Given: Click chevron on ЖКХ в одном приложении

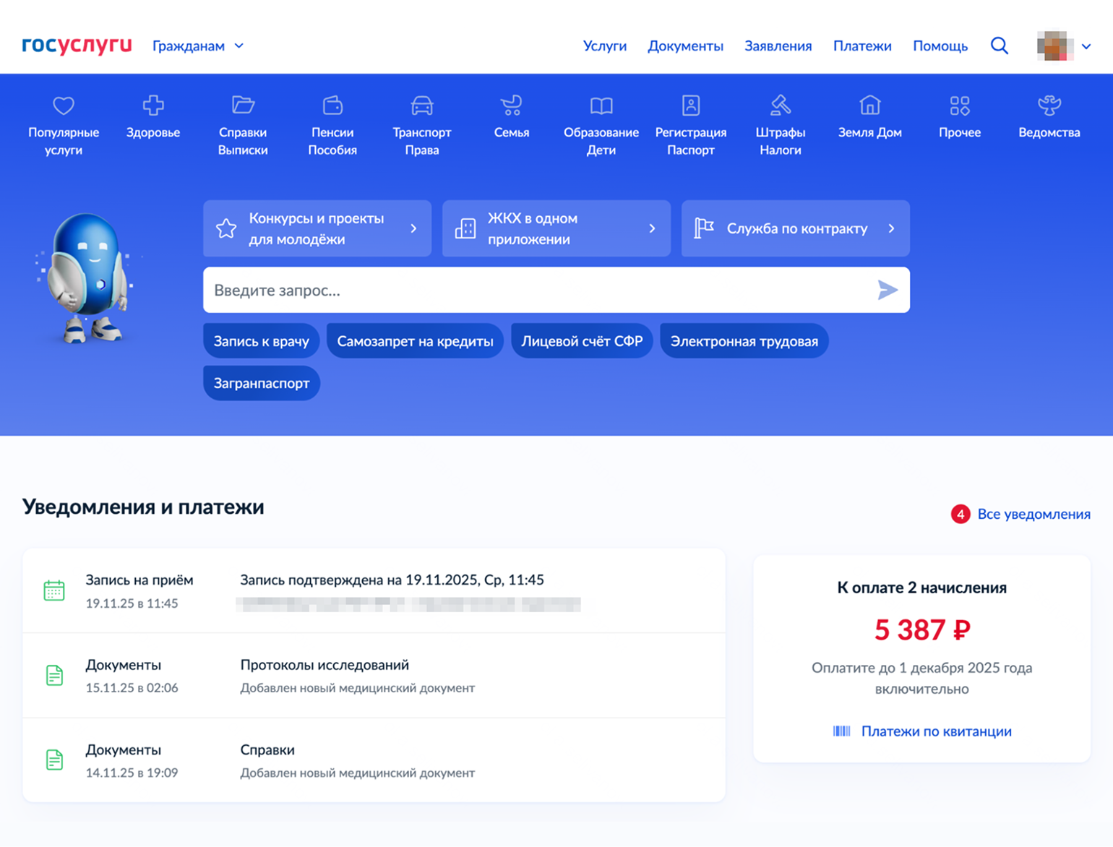Looking at the screenshot, I should [x=652, y=228].
